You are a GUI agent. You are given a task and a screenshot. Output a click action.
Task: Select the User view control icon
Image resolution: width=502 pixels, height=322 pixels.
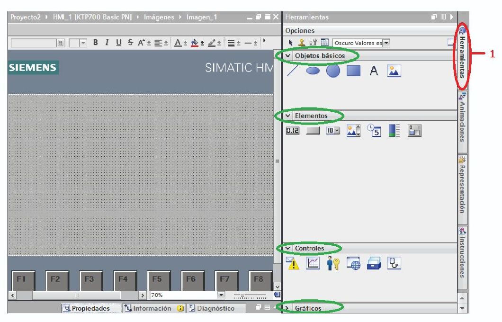(x=333, y=263)
